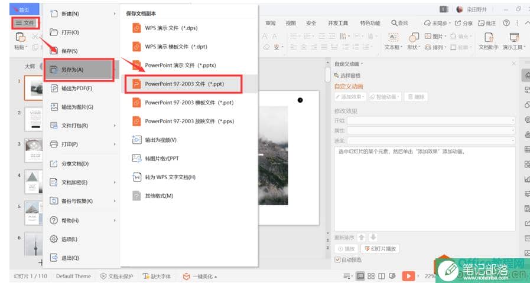Select slide 6 thumbnail
Image resolution: width=530 pixels, height=283 pixels.
click(x=33, y=243)
